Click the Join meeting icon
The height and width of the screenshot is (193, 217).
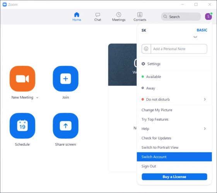click(66, 79)
